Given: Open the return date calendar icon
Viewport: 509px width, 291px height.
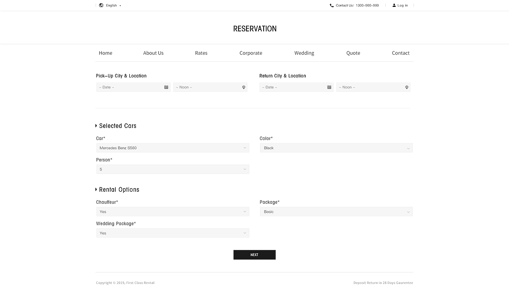Looking at the screenshot, I should click(329, 87).
